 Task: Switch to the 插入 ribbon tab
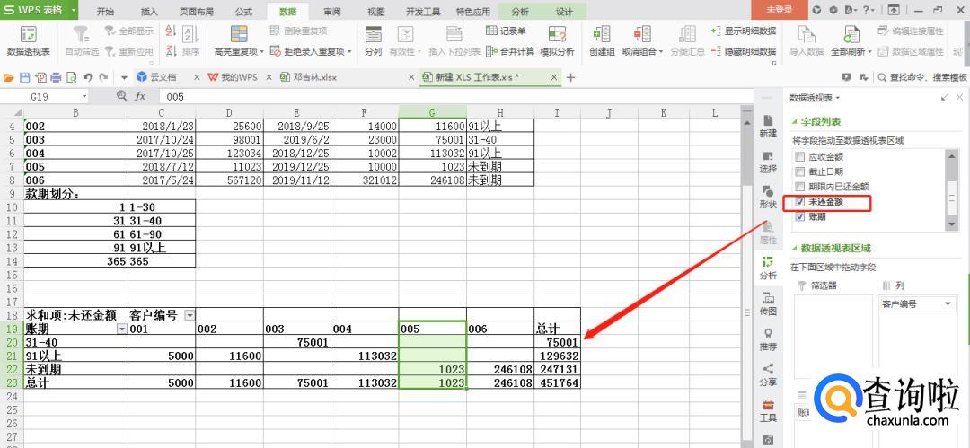[149, 12]
